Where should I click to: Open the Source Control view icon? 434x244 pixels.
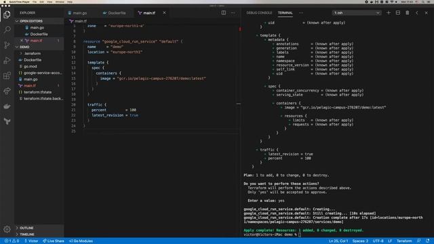tap(7, 45)
